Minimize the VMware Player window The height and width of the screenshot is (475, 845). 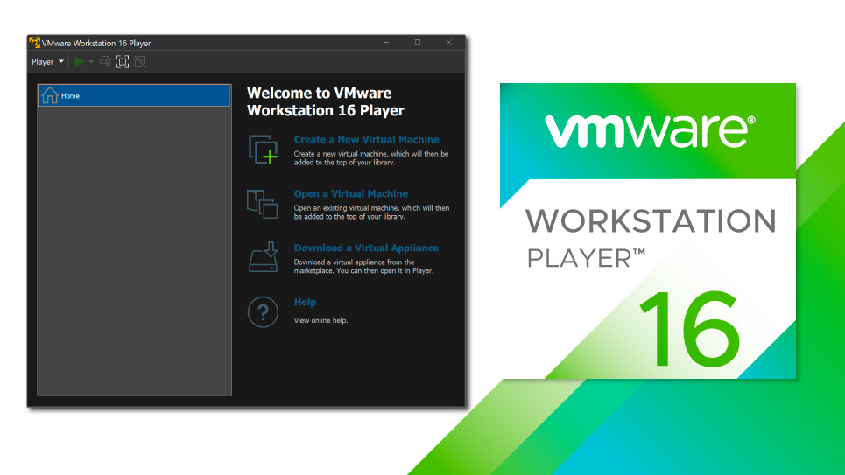[385, 43]
